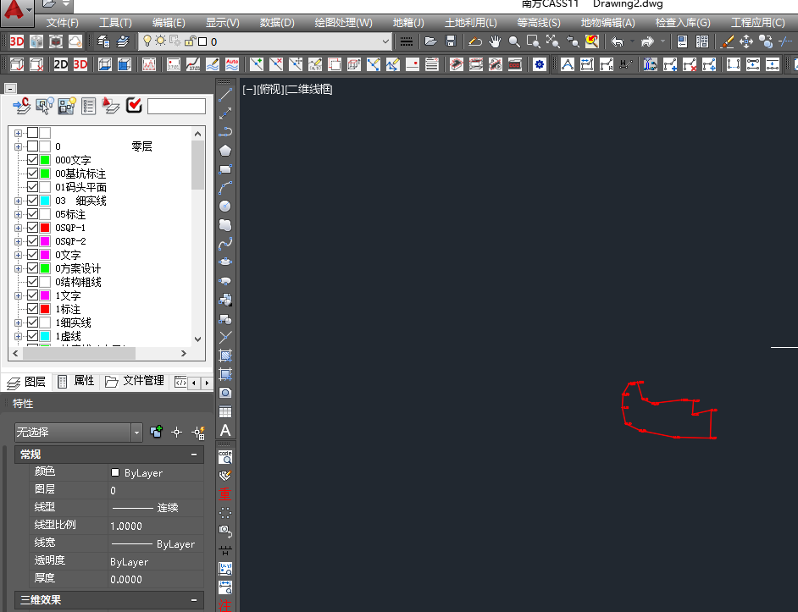Expand the 1文字 layer node
The image size is (798, 612).
click(19, 296)
